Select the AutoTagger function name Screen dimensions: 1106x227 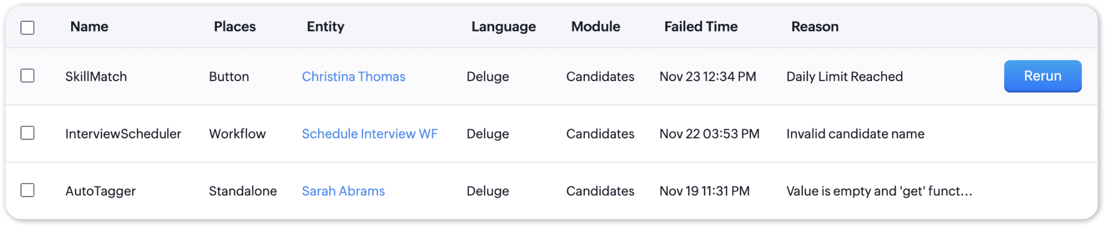(100, 191)
